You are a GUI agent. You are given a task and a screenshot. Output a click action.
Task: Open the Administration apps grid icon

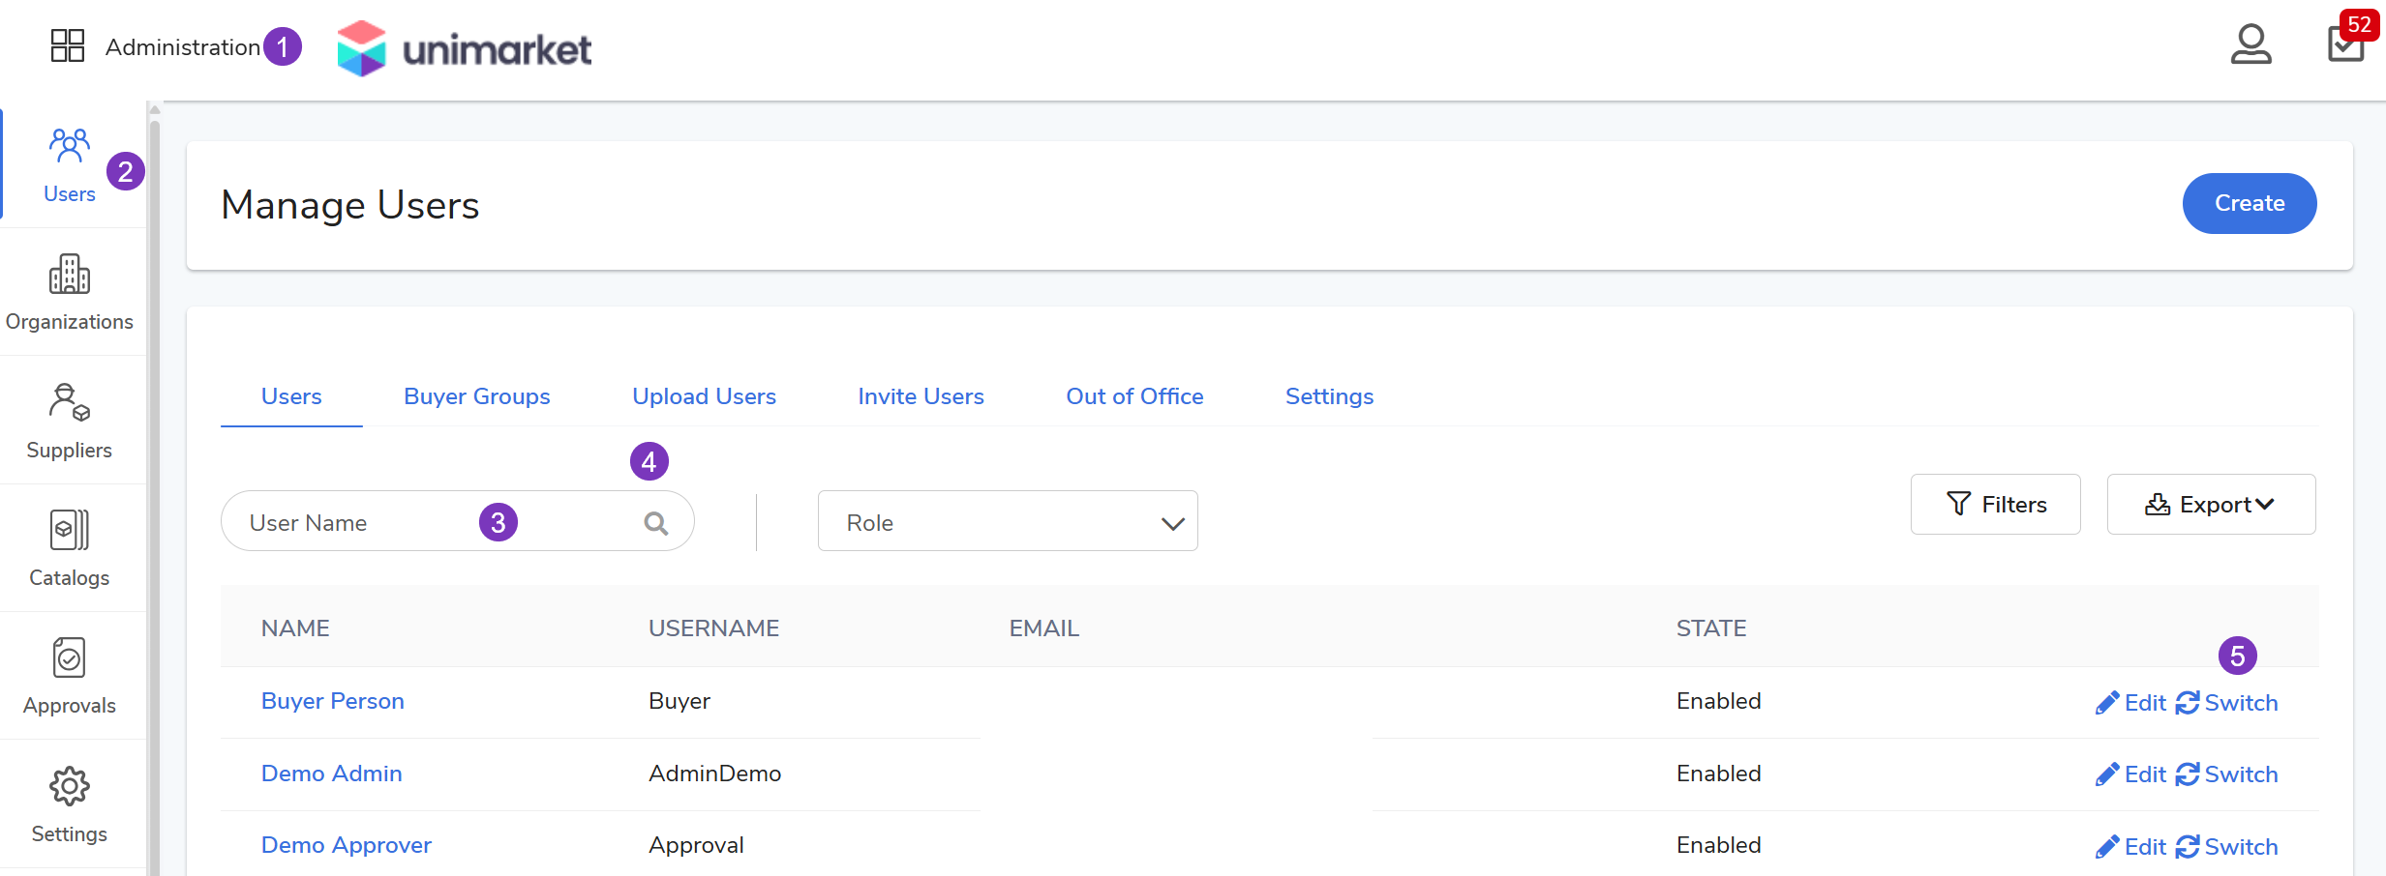[x=68, y=45]
